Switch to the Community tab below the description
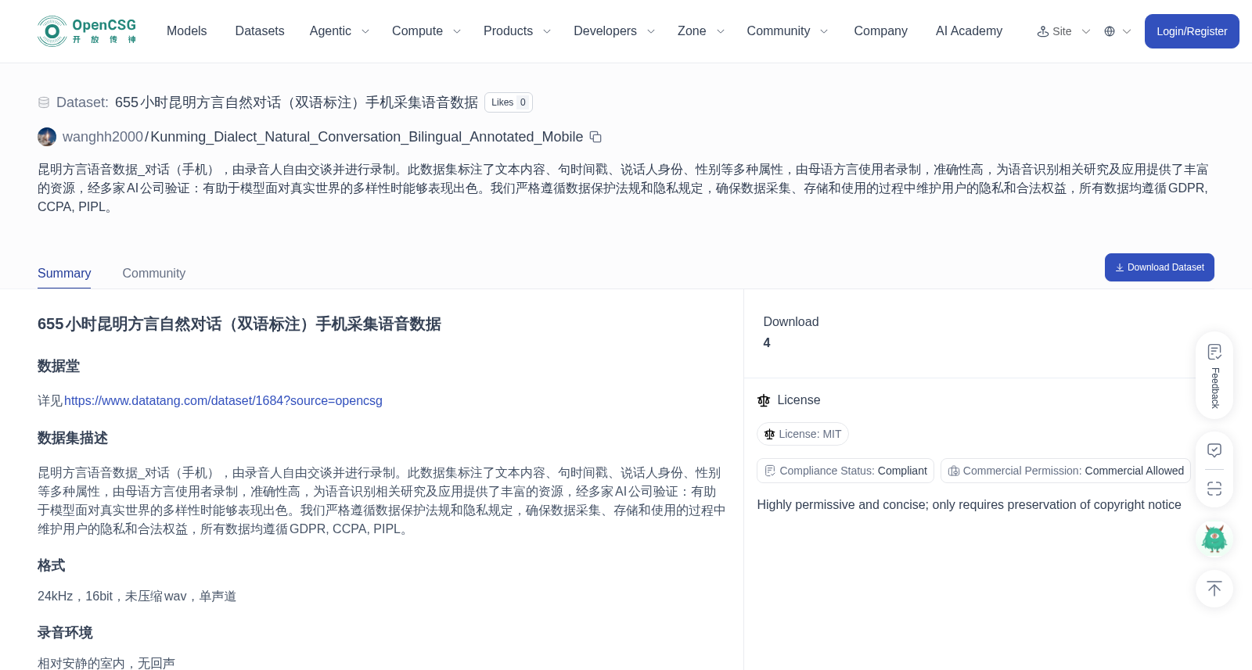1252x670 pixels. [x=154, y=274]
